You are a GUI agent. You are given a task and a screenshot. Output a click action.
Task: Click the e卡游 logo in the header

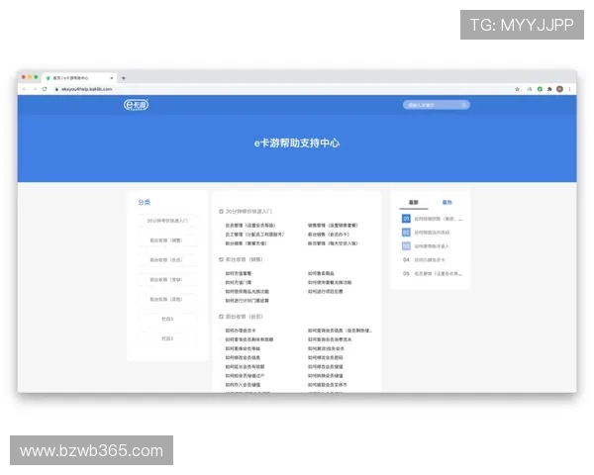click(x=136, y=105)
